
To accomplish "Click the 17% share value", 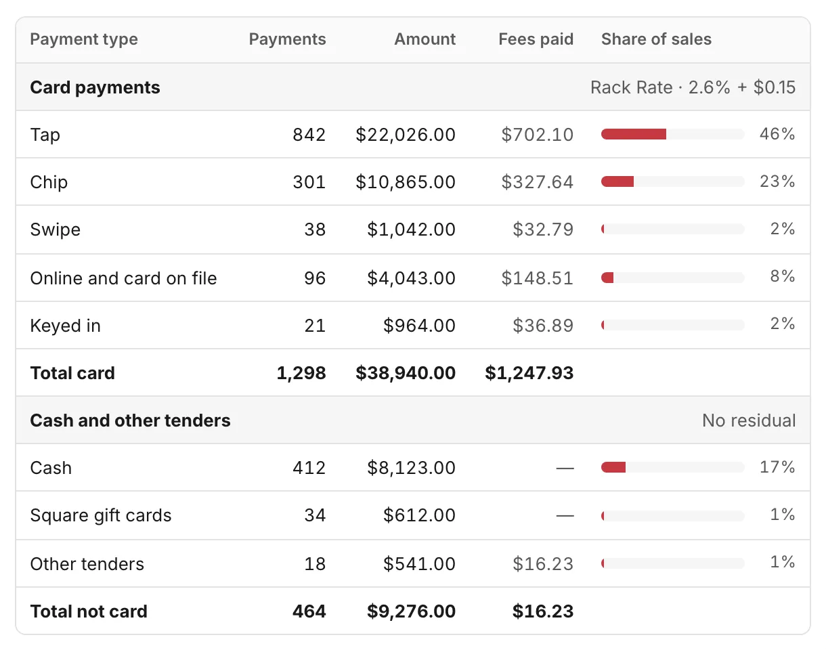I will click(x=777, y=467).
